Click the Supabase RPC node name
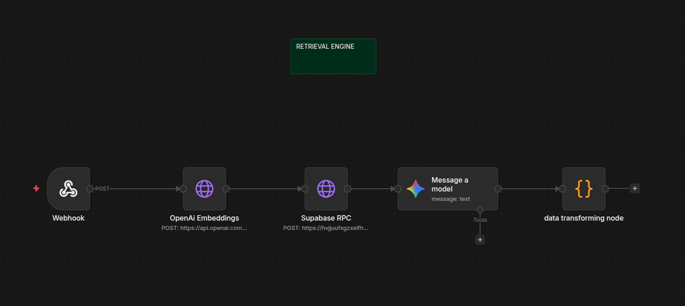Screen dimensions: 685x306 tap(326, 218)
